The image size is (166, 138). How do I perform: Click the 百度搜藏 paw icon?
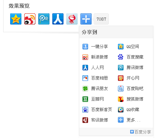point(121,57)
